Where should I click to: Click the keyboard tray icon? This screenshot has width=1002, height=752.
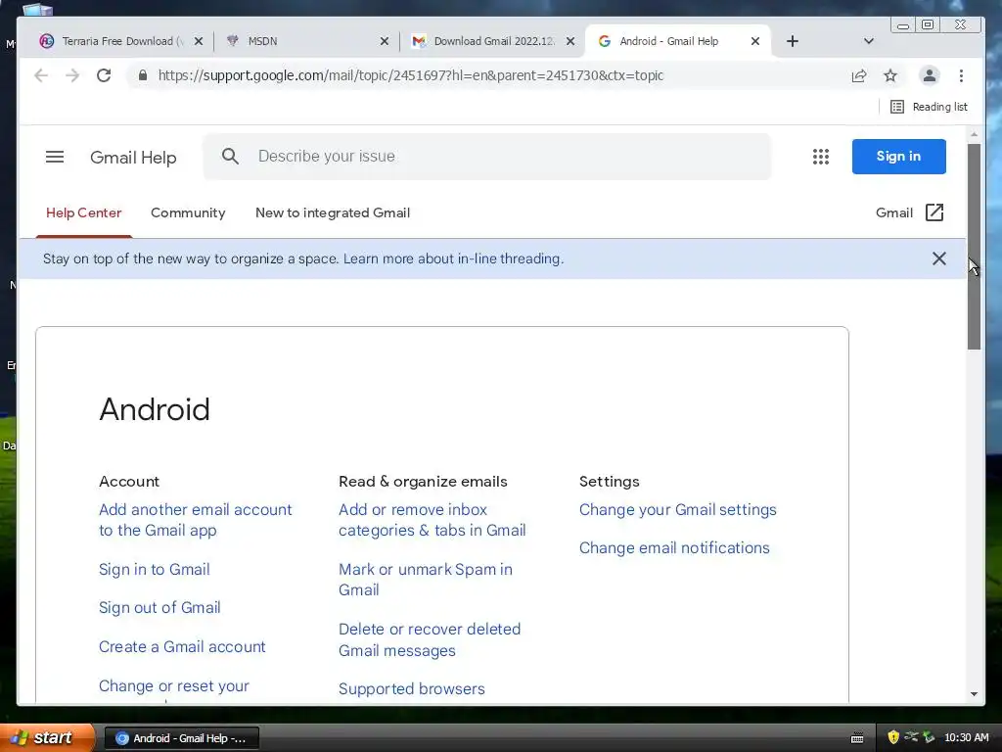pyautogui.click(x=857, y=738)
